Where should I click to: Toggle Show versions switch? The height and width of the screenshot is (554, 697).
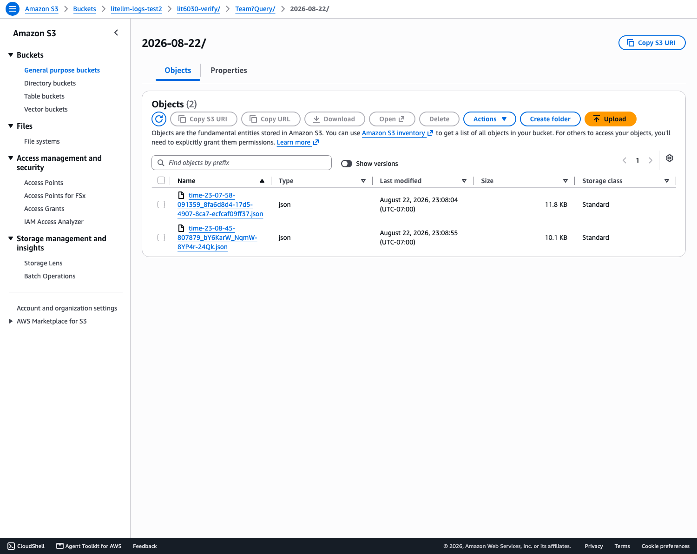point(347,164)
